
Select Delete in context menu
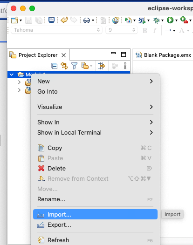point(95,168)
